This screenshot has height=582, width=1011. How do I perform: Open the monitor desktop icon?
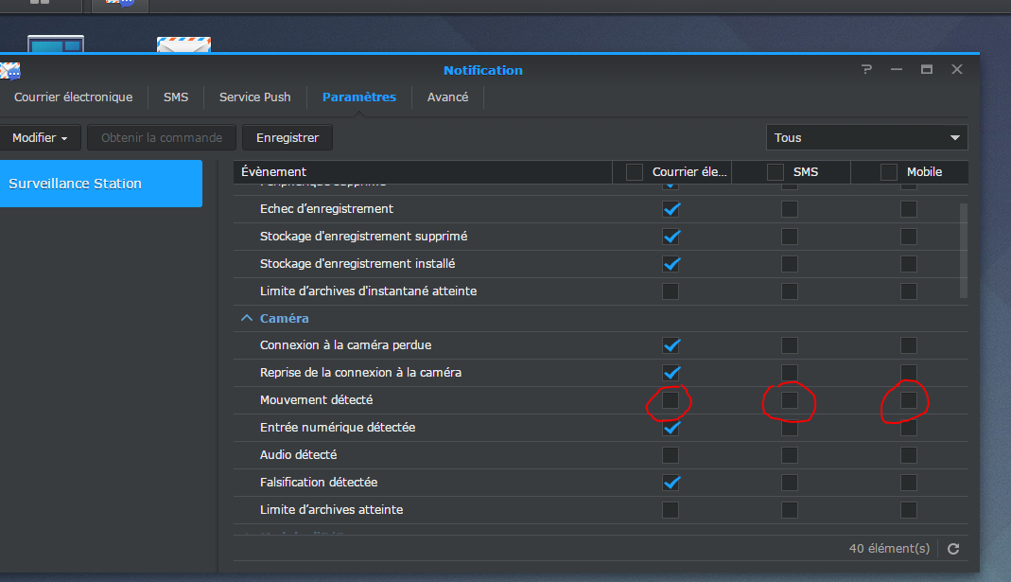pos(56,44)
